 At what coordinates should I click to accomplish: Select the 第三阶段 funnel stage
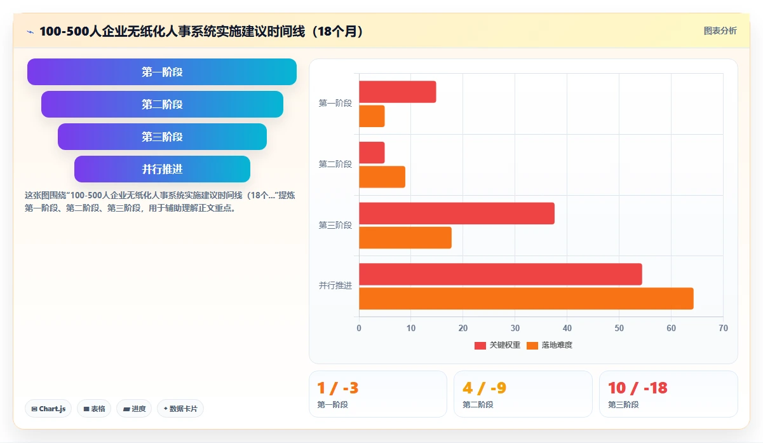pos(162,137)
